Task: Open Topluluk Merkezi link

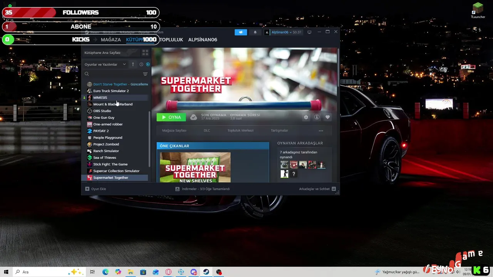Action: click(240, 130)
